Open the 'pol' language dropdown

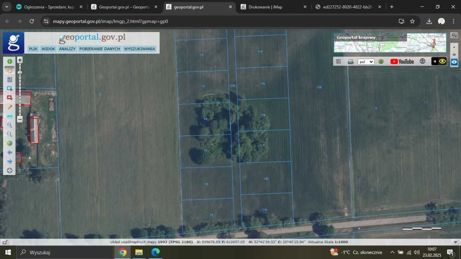pyautogui.click(x=366, y=62)
